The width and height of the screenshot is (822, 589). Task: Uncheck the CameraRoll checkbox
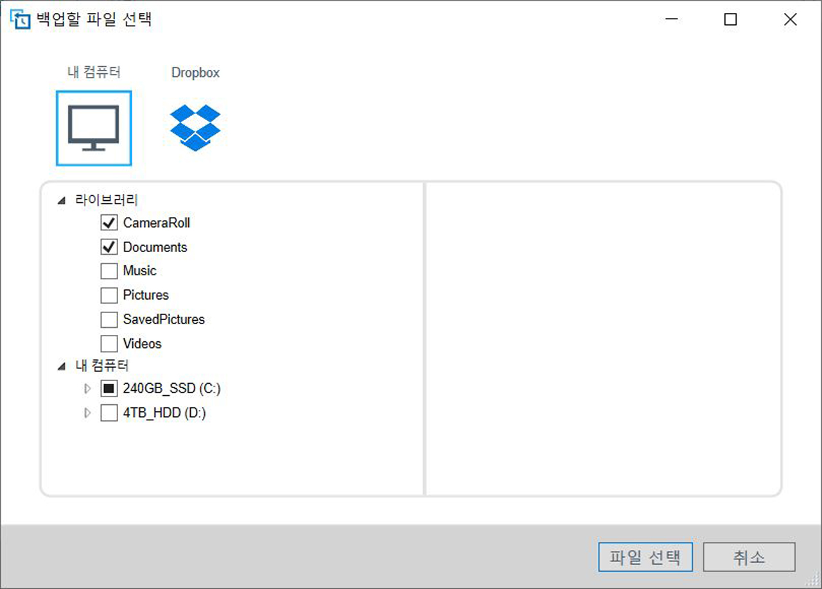pyautogui.click(x=109, y=223)
